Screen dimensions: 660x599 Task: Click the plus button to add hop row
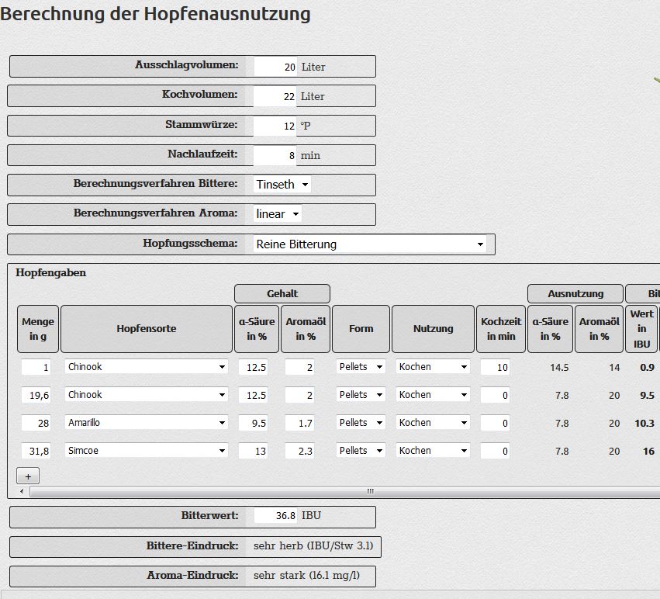click(x=28, y=476)
